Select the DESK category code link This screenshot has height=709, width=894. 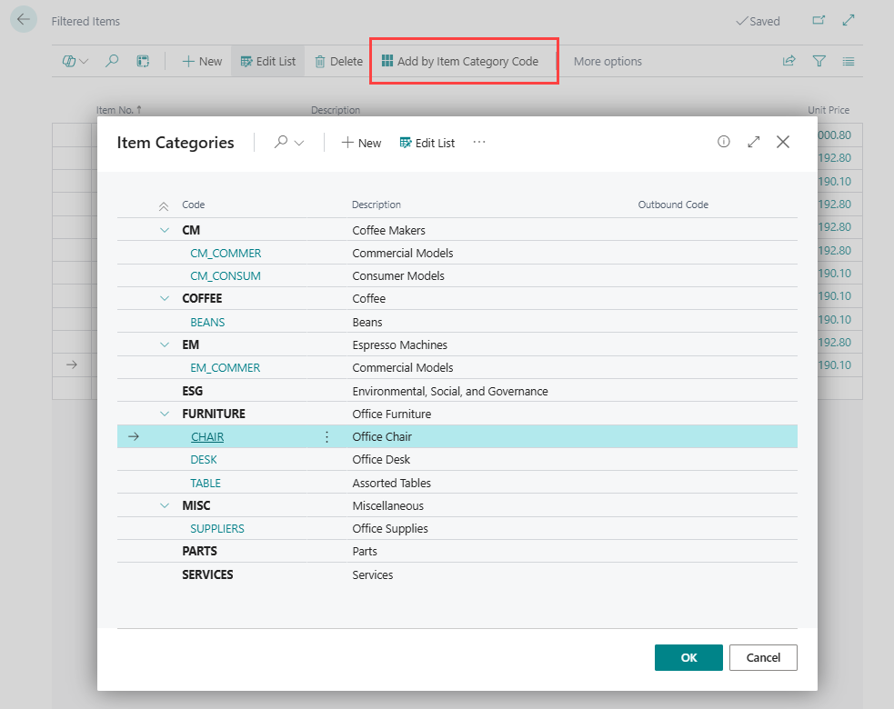204,459
